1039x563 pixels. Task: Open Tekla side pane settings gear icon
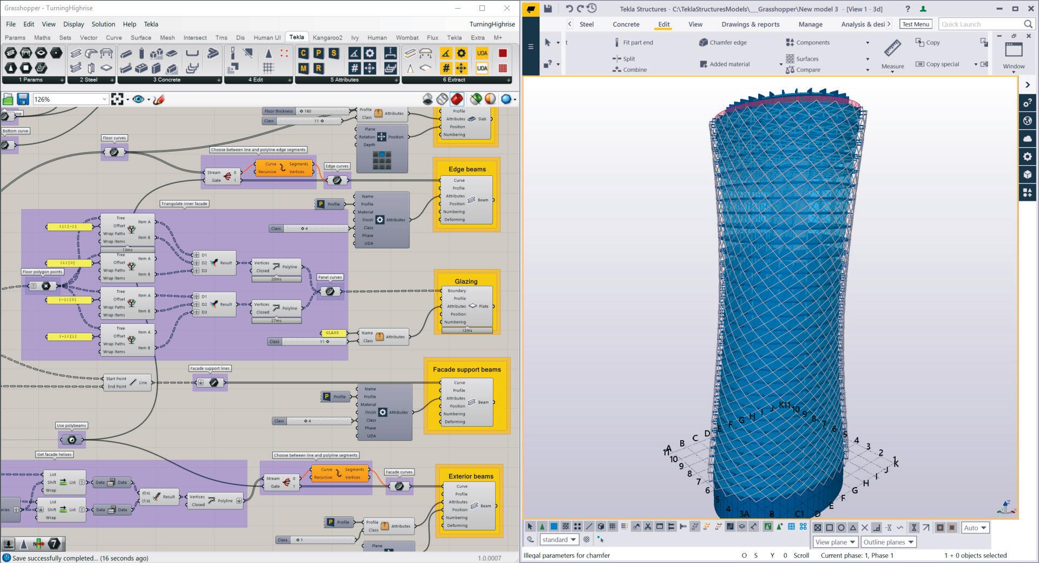point(1028,156)
